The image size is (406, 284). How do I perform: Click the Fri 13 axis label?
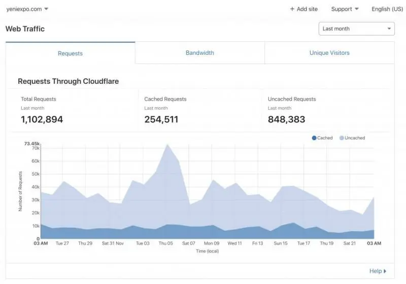click(258, 243)
